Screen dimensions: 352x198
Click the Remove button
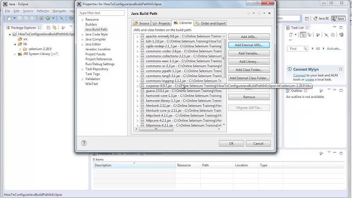tap(249, 97)
